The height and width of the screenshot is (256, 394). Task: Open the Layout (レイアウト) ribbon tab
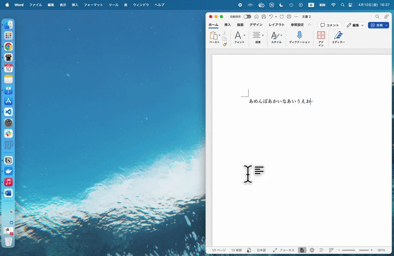point(276,25)
